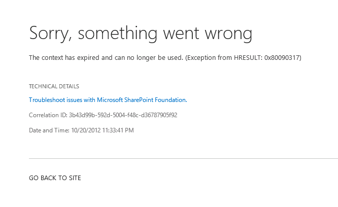Click the 'Correlation ID:' label
338x207 pixels.
[x=48, y=115]
